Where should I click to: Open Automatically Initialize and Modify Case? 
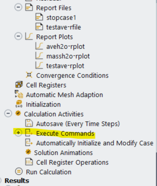[x=95, y=143]
